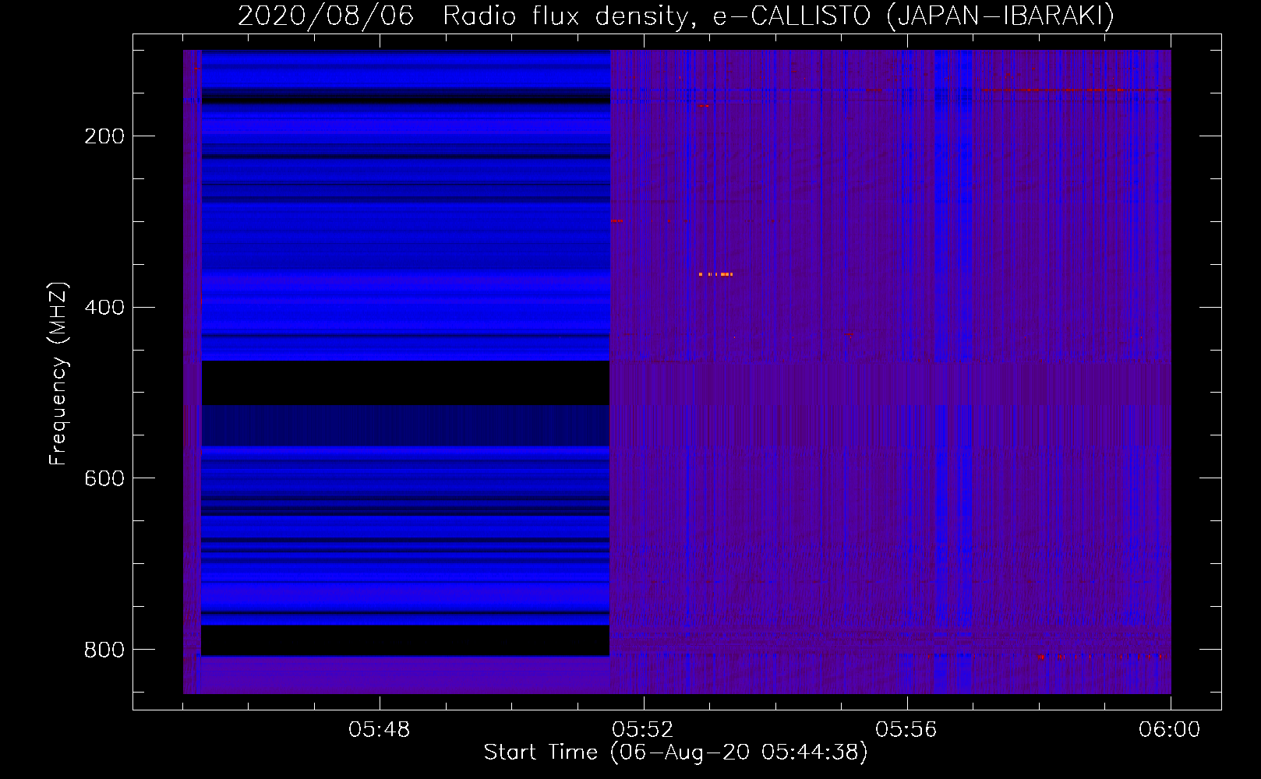Viewport: 1261px width, 779px height.
Task: Click the black data gap band near 500 MHz
Action: (x=405, y=382)
